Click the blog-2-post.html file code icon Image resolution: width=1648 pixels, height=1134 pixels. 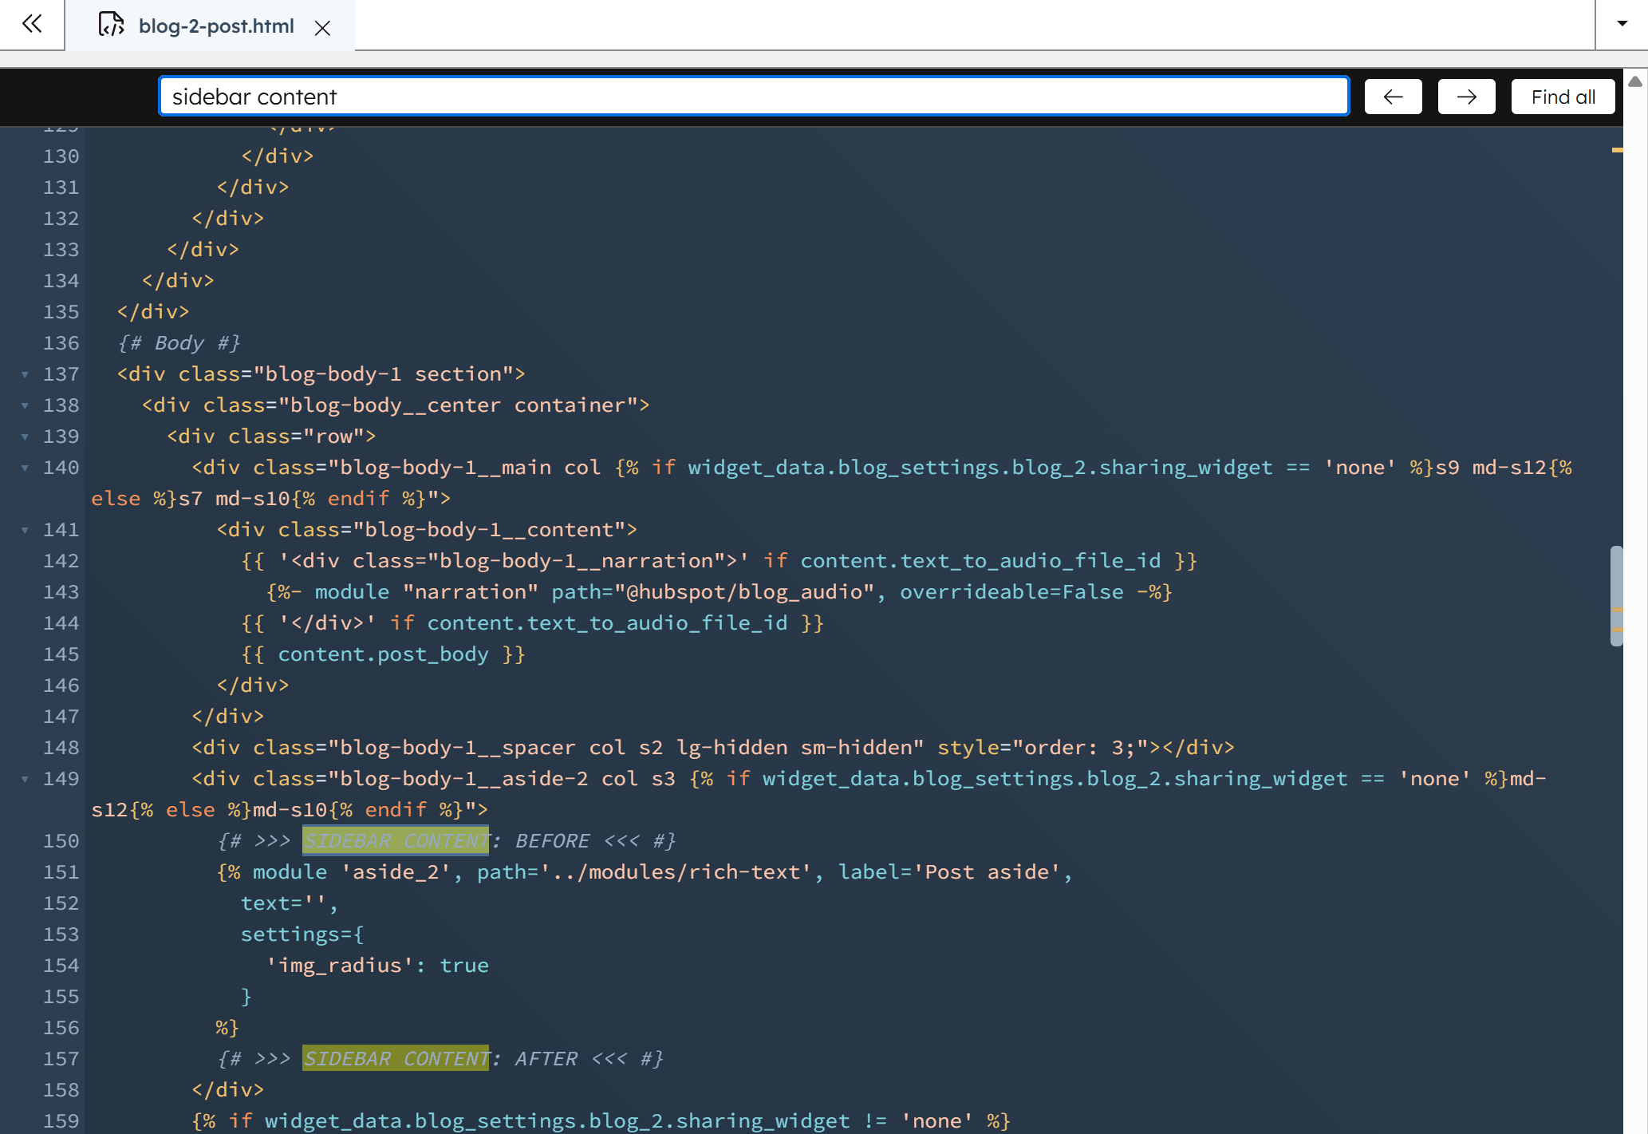tap(111, 25)
